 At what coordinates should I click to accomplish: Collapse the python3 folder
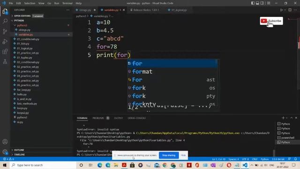tap(22, 25)
